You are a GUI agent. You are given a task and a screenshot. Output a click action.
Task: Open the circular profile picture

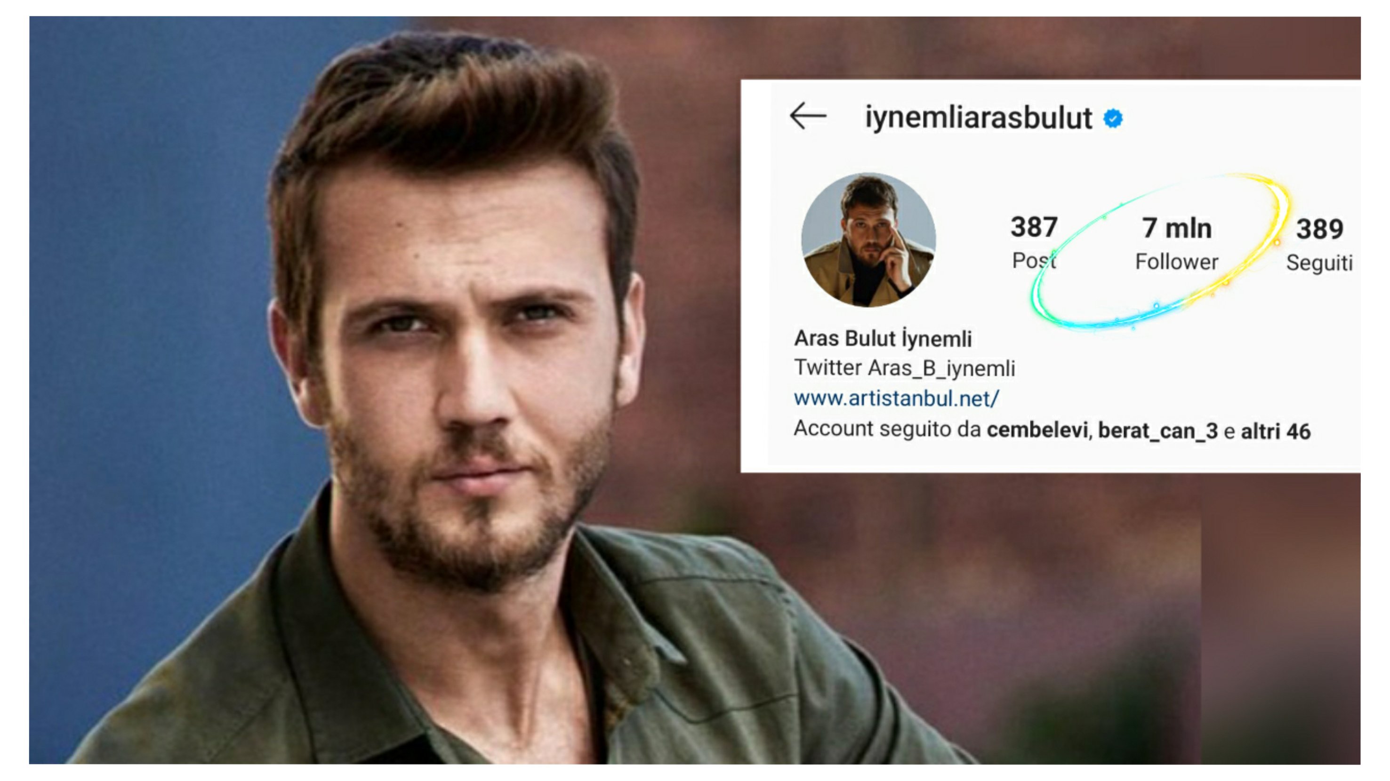[868, 240]
